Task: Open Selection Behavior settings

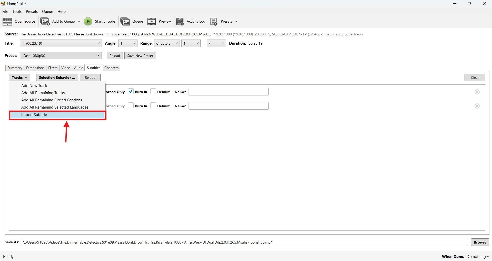Action: click(57, 78)
